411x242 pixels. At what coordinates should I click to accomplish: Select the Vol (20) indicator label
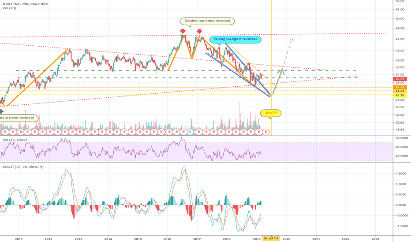point(9,8)
